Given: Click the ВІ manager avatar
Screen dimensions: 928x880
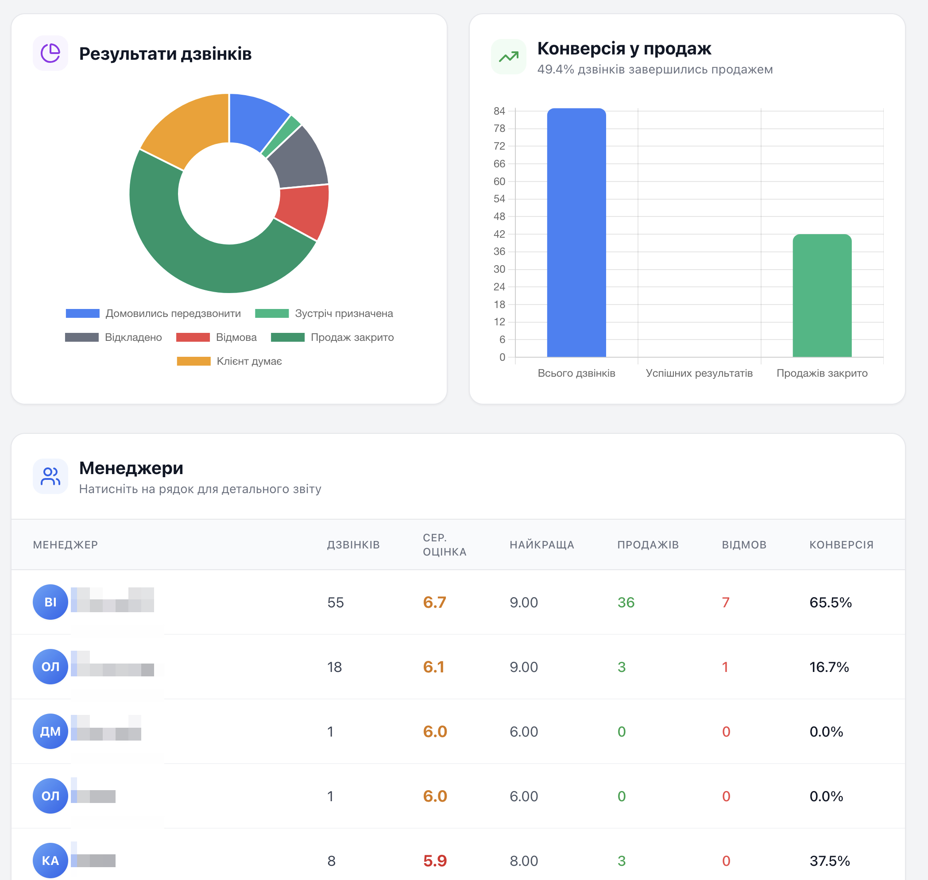Looking at the screenshot, I should click(50, 602).
